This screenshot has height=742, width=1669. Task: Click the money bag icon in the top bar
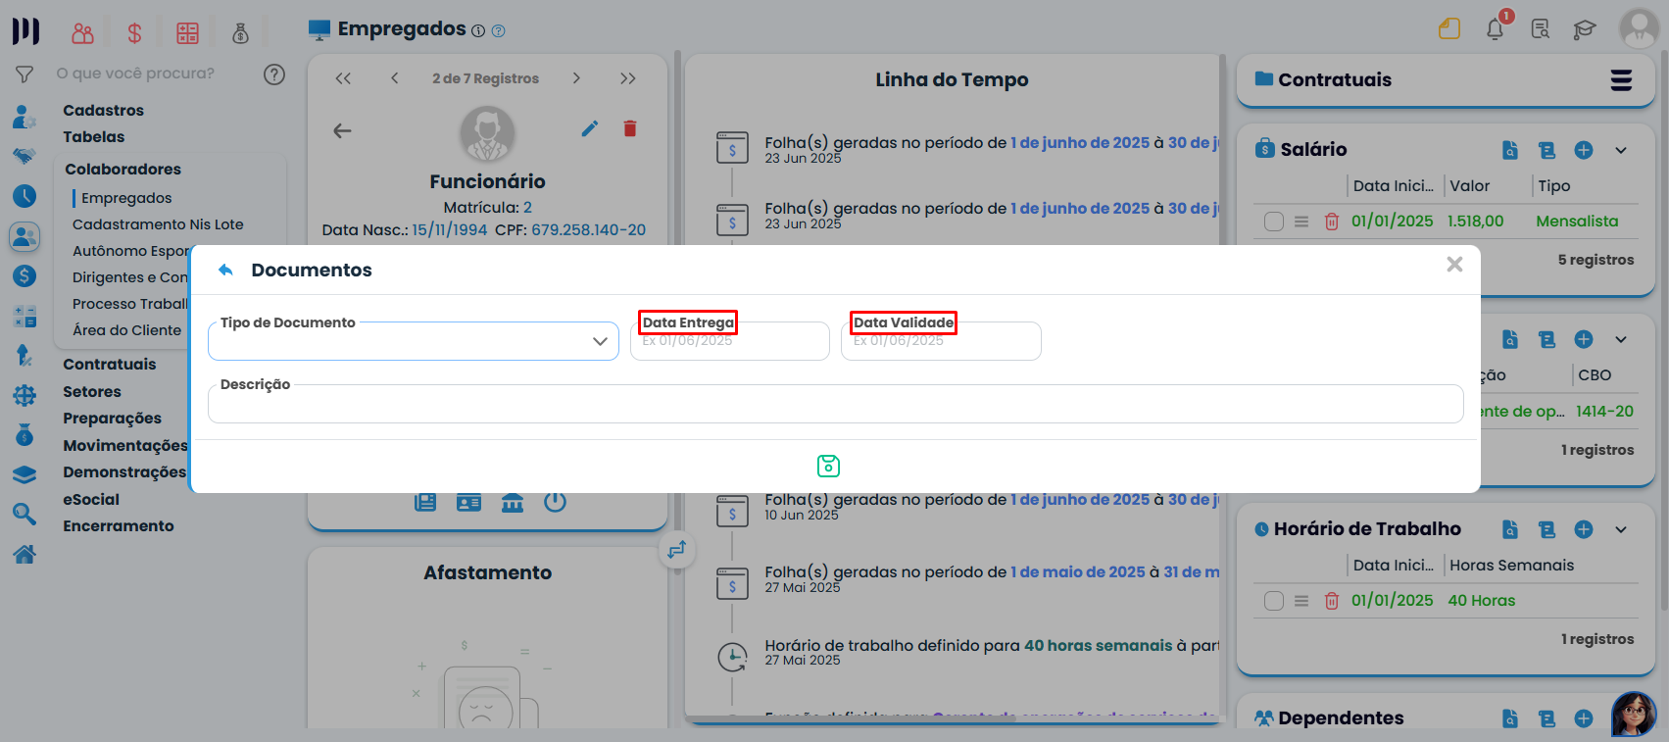click(x=240, y=33)
